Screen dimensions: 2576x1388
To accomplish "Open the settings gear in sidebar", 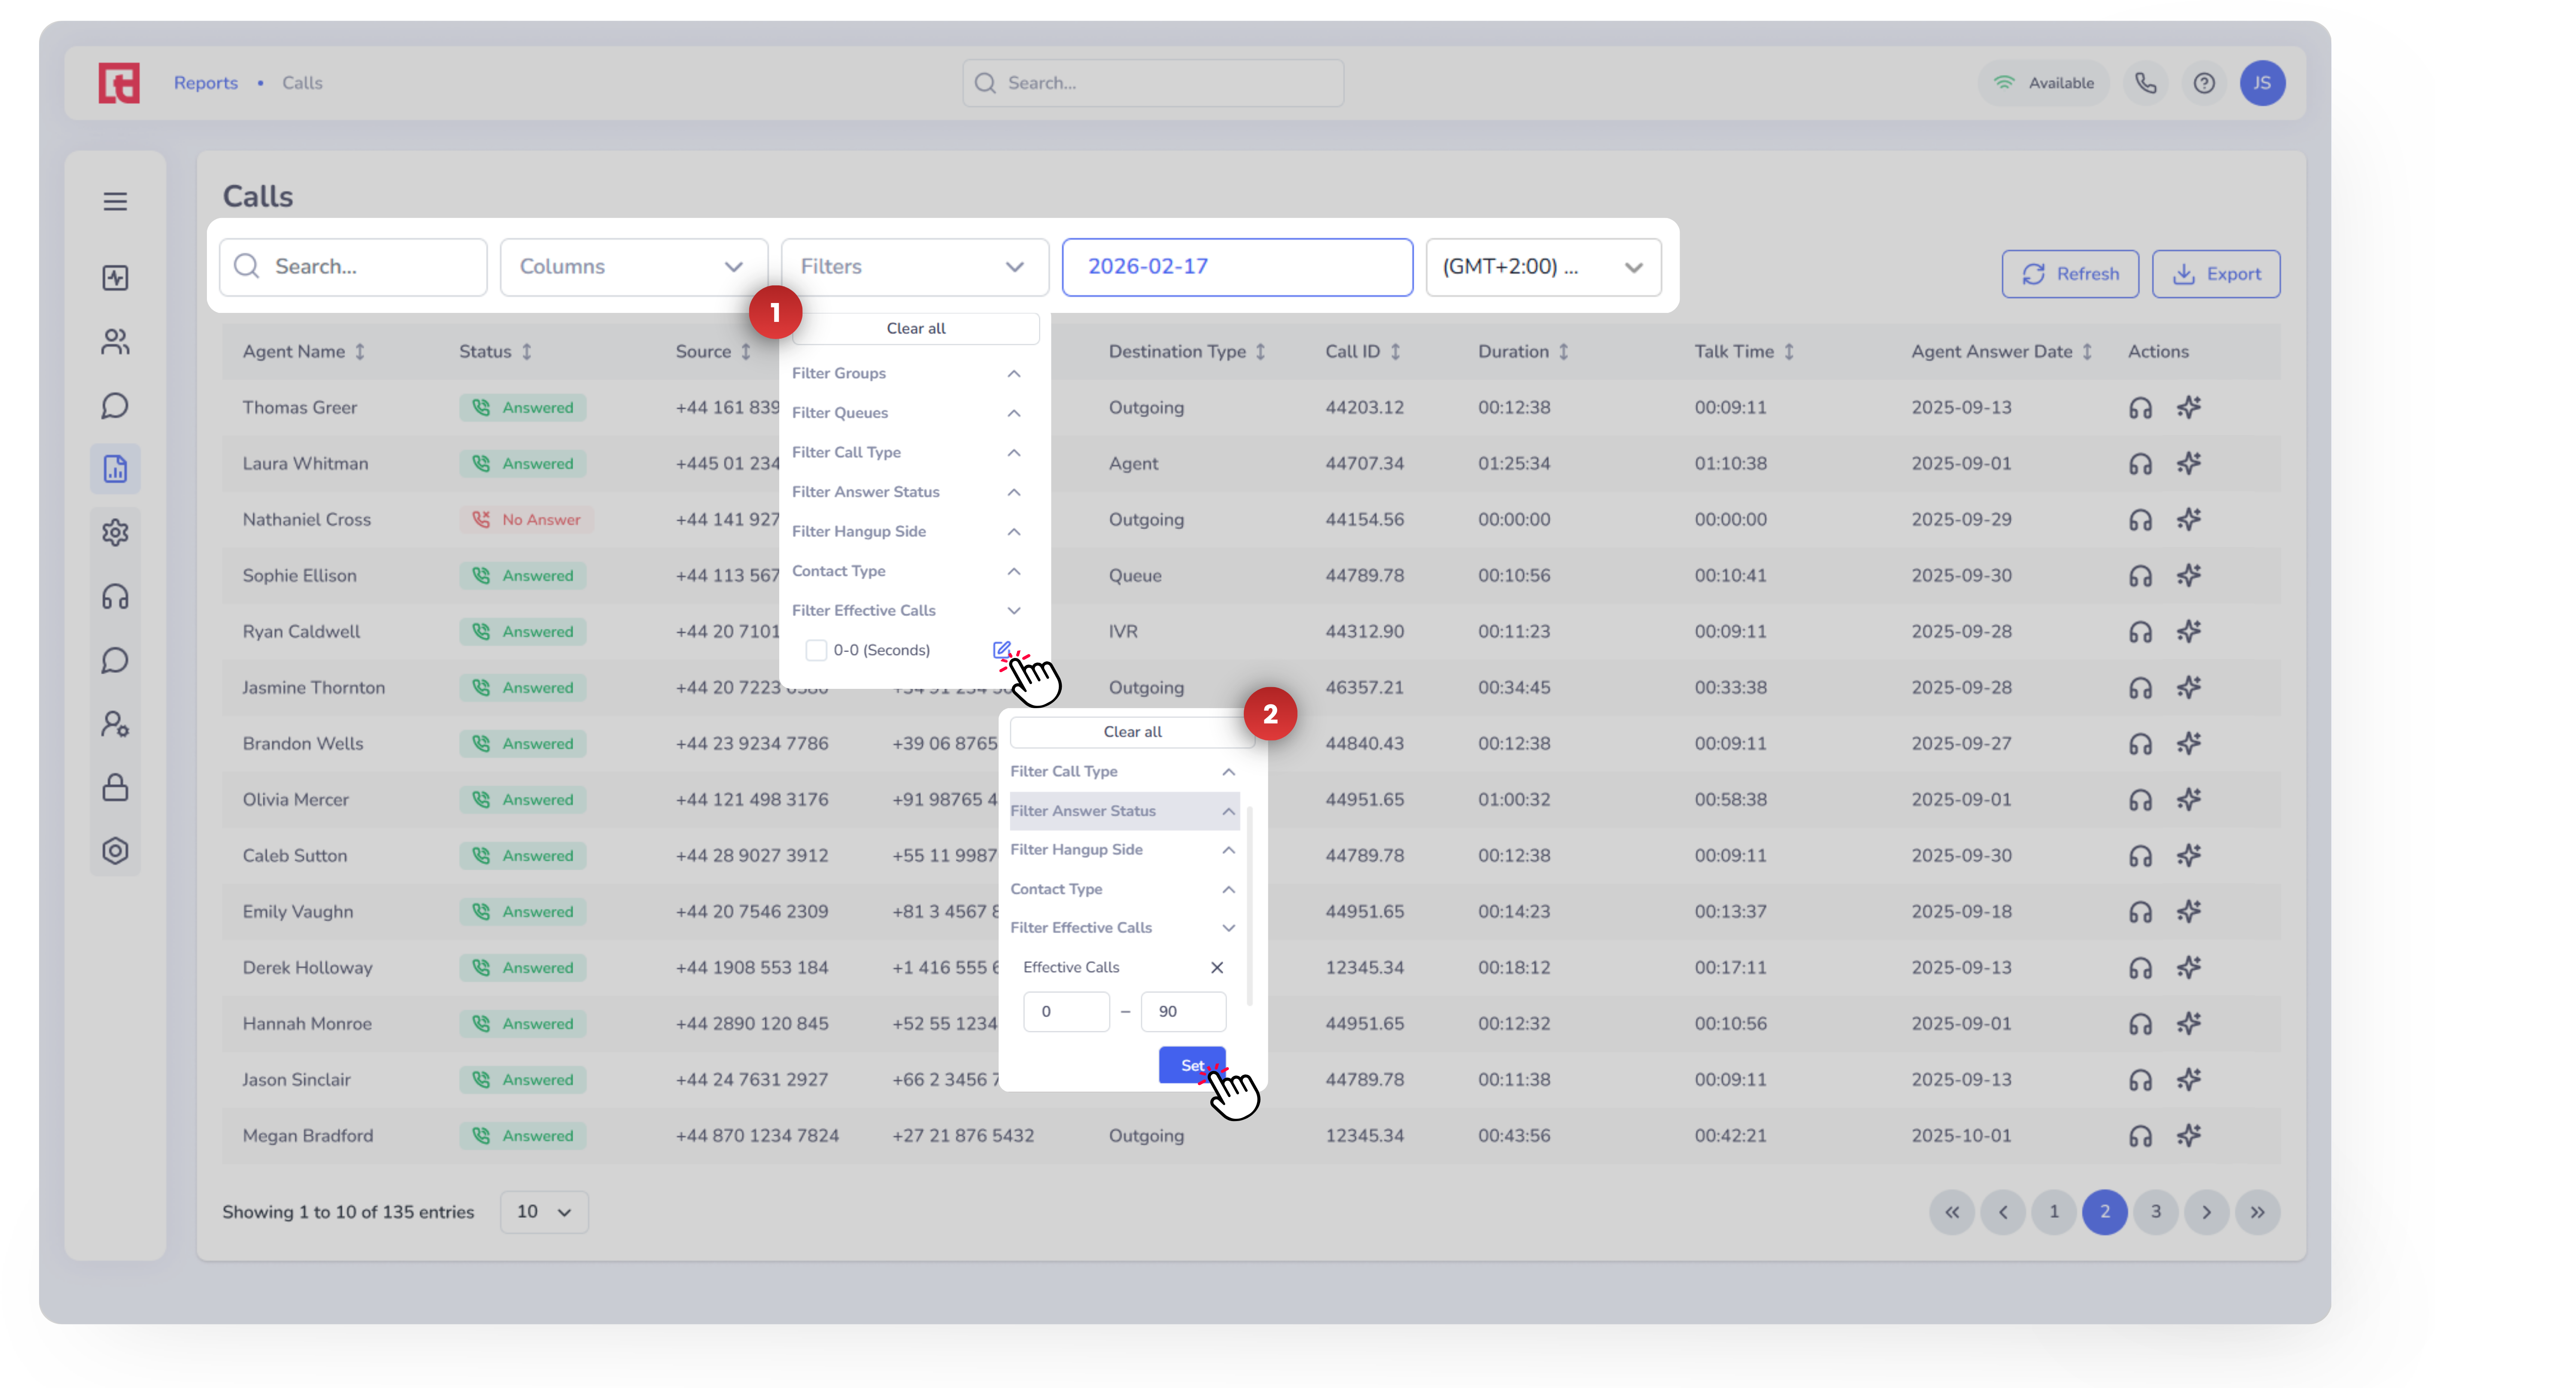I will tap(115, 532).
